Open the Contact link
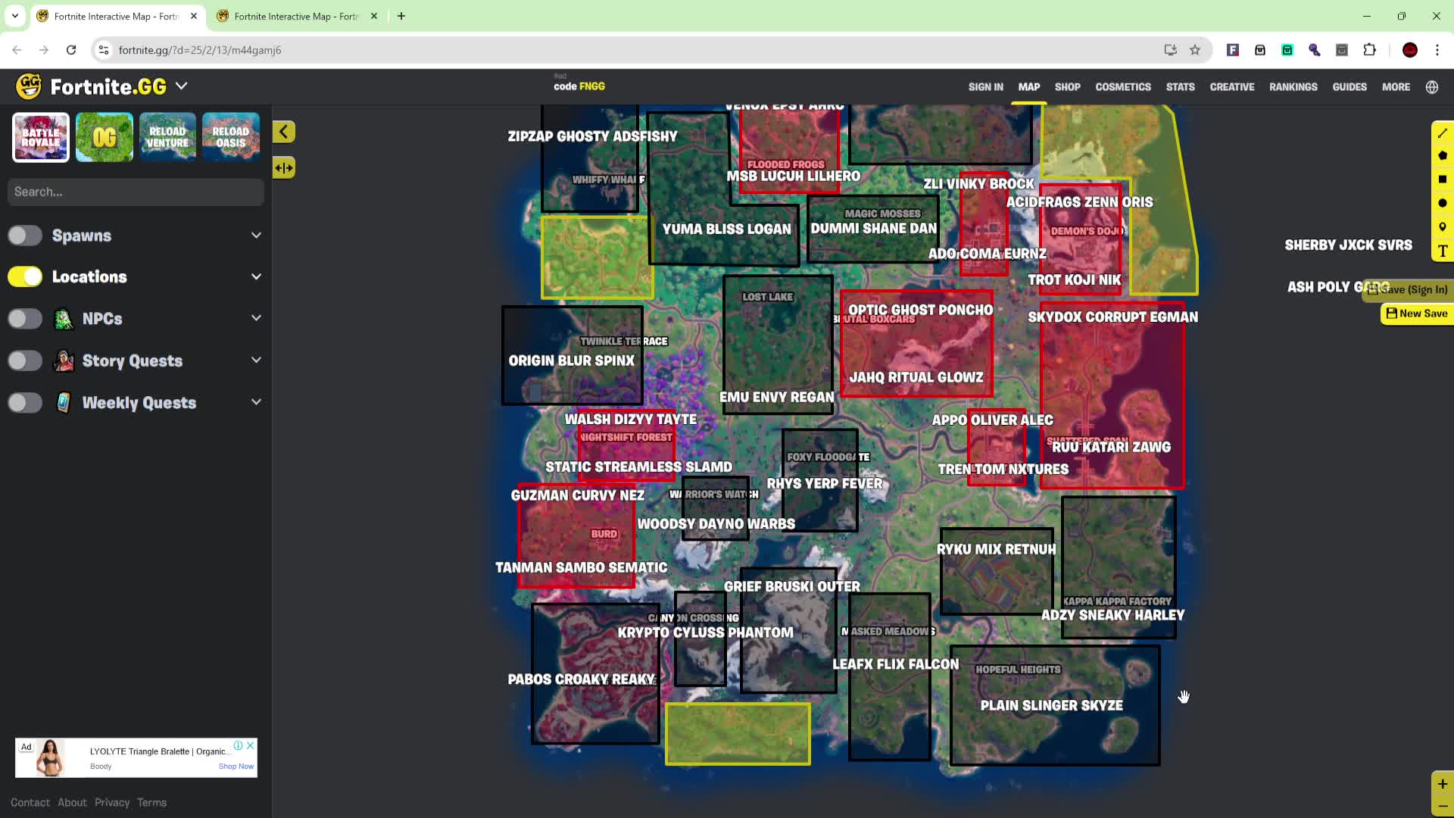 coord(30,802)
